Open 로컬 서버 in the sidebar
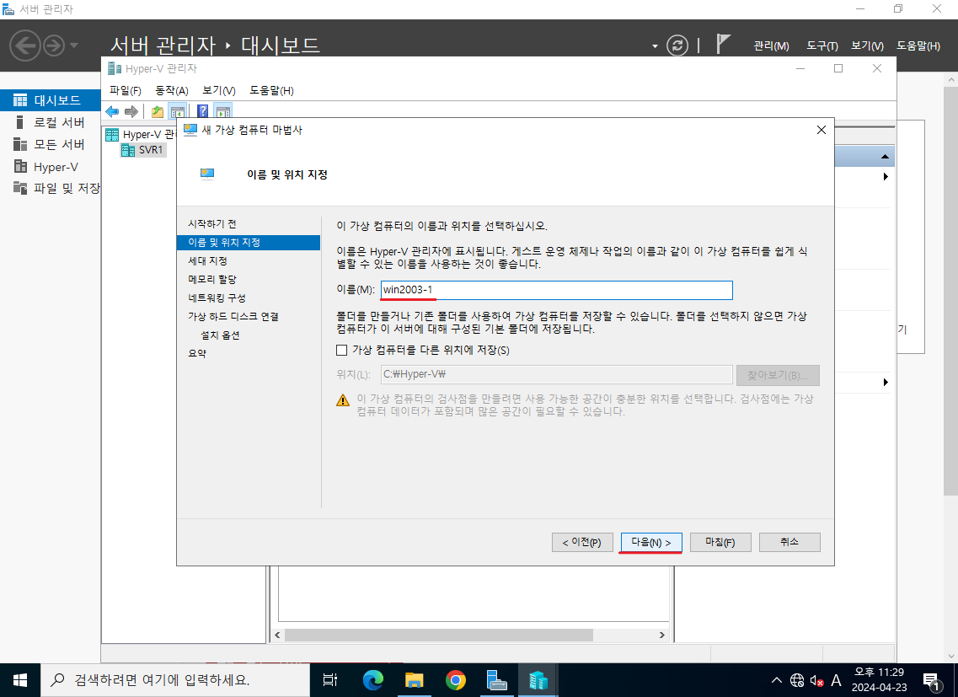 pos(50,122)
